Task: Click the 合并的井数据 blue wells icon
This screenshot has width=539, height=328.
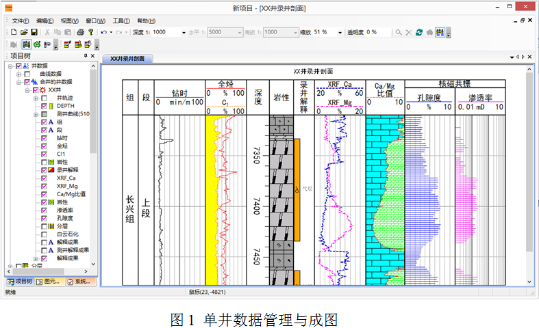Action: pyautogui.click(x=34, y=81)
